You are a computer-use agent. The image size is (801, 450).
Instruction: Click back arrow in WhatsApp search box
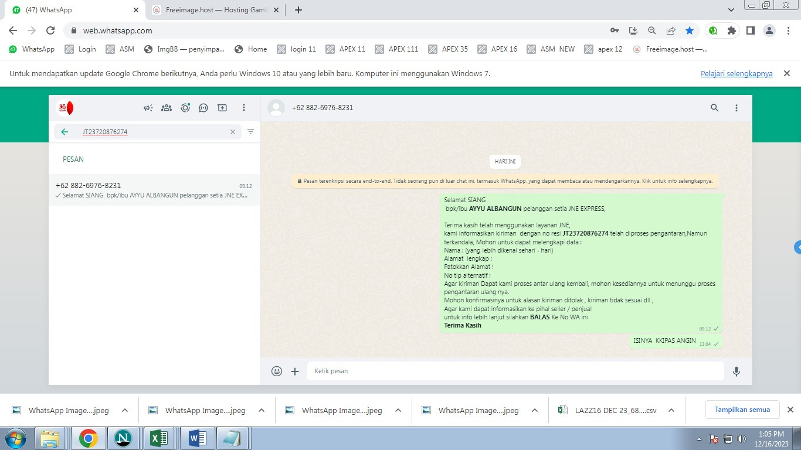[x=65, y=132]
